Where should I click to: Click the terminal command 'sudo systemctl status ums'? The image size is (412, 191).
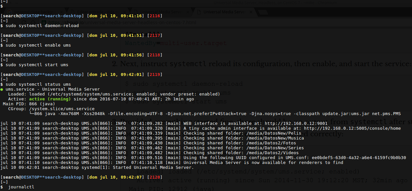38,84
